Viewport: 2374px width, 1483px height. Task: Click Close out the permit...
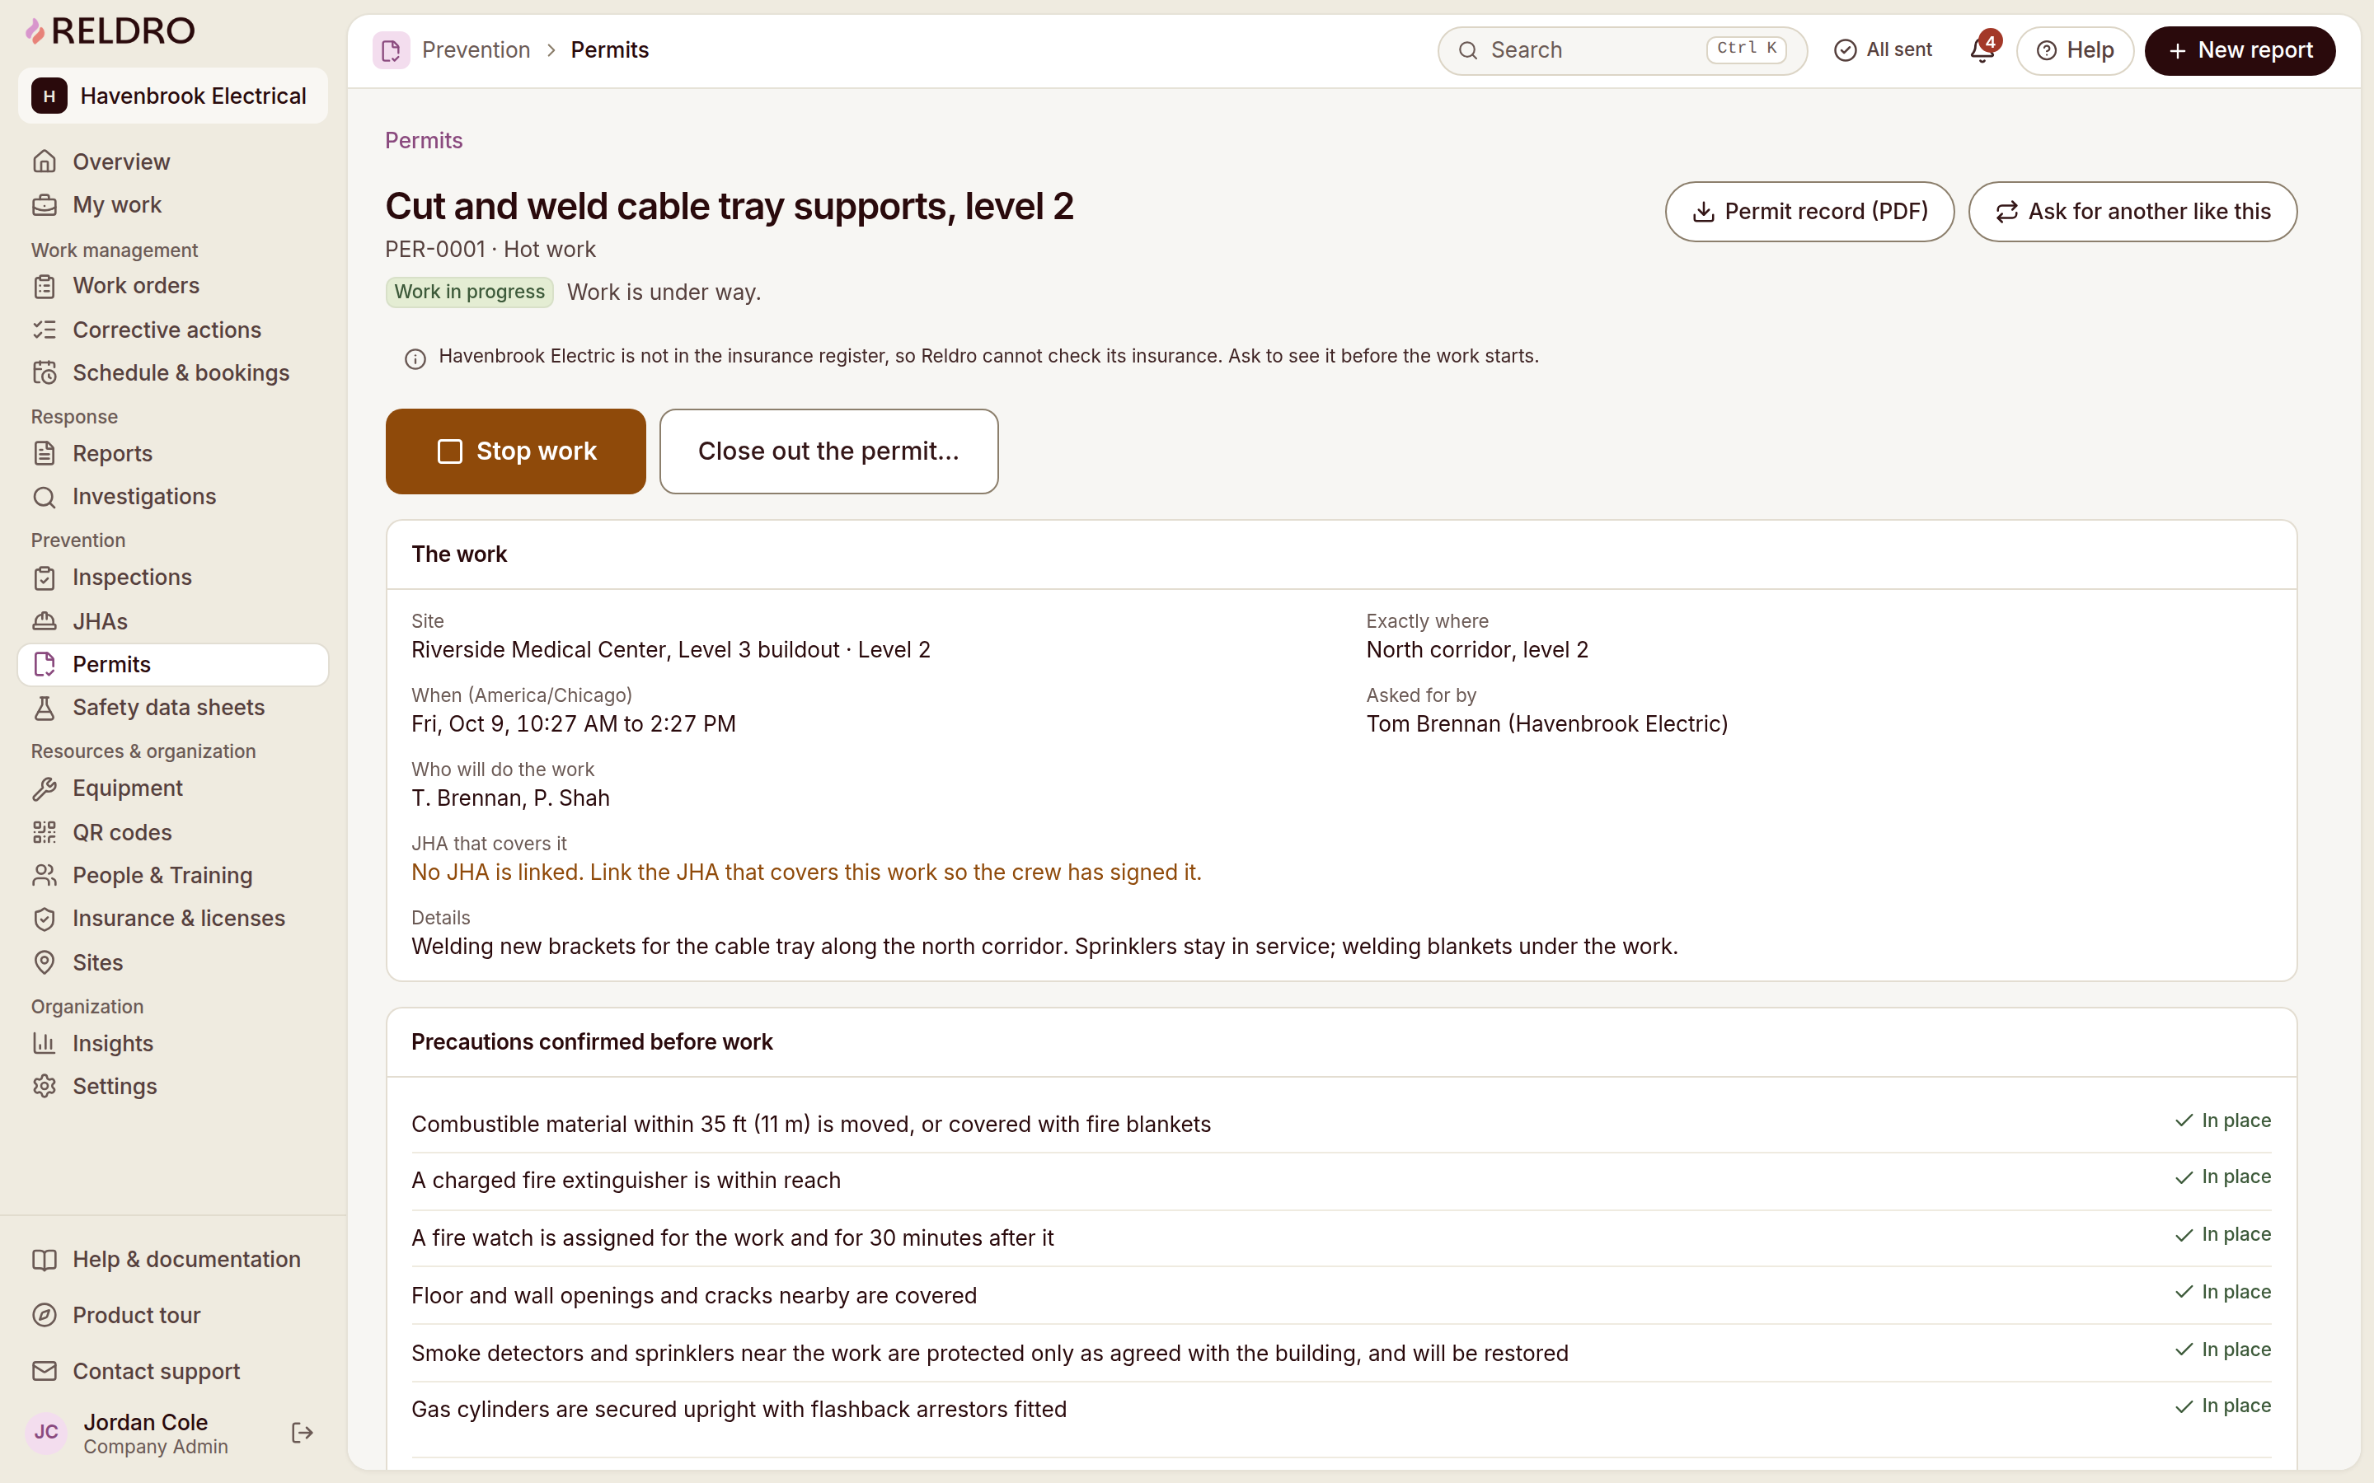point(829,451)
